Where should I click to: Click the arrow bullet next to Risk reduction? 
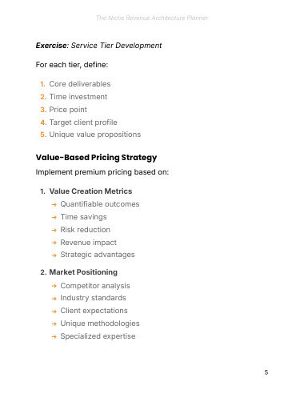click(x=54, y=230)
